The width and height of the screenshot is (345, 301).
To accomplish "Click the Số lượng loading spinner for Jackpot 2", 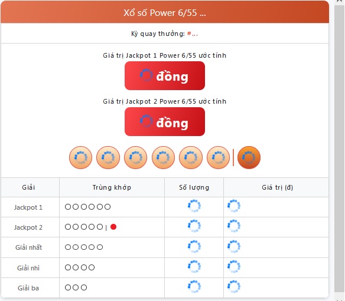I will pyautogui.click(x=194, y=226).
